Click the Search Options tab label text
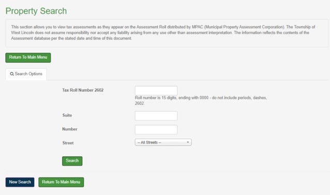Screen dimensions: 330x195 (28, 74)
